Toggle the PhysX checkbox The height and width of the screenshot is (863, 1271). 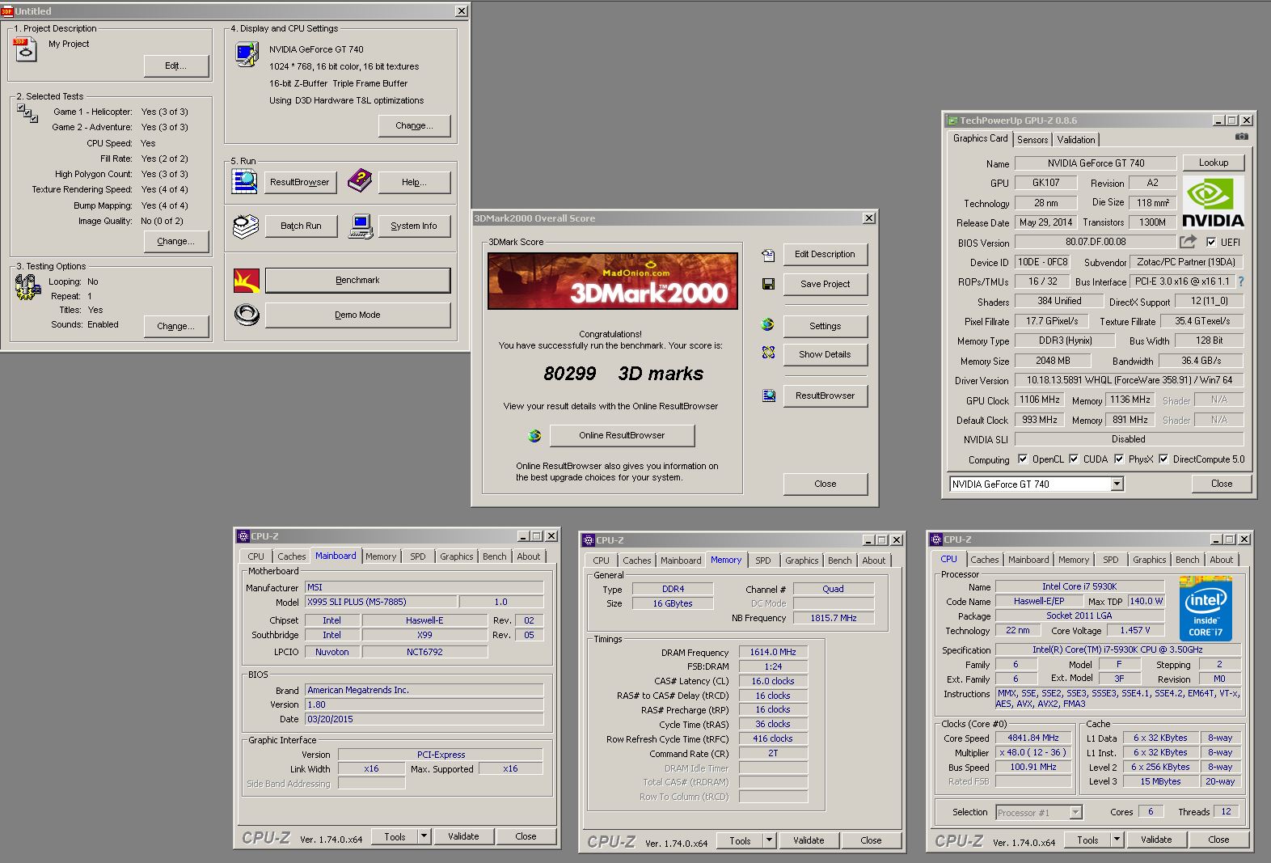click(1119, 459)
